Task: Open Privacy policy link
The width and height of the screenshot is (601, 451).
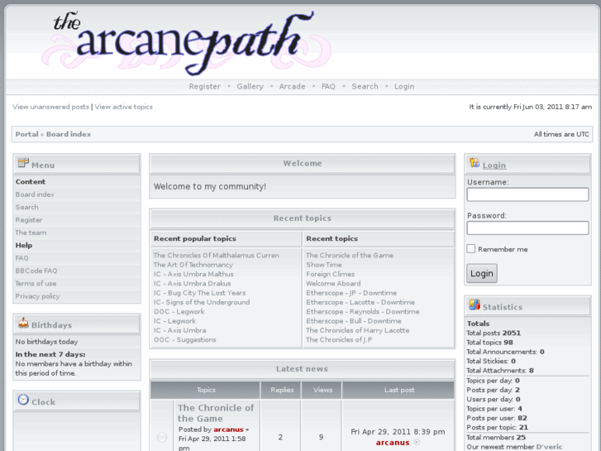Action: point(37,296)
